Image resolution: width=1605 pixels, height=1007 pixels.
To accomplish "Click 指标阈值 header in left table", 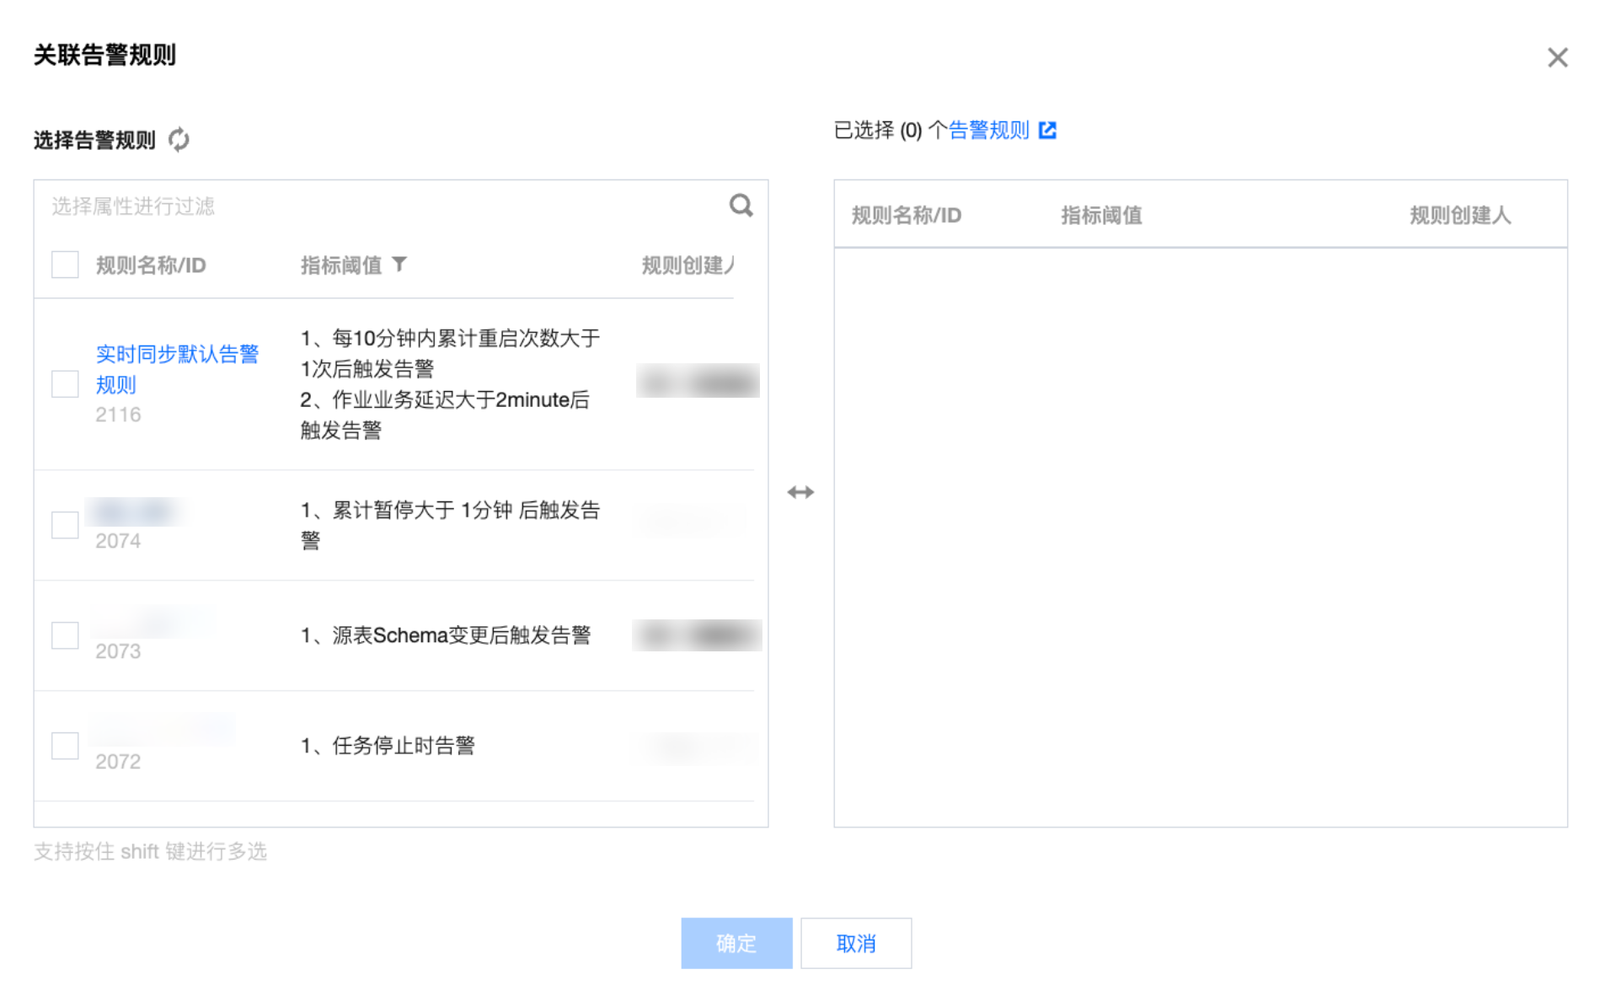I will coord(341,265).
